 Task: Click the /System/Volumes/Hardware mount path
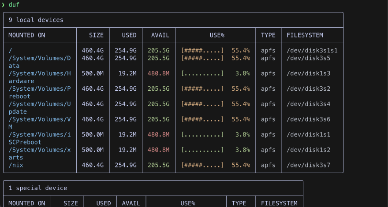click(40, 78)
